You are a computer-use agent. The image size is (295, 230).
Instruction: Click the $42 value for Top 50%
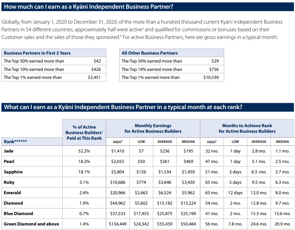[x=97, y=61]
